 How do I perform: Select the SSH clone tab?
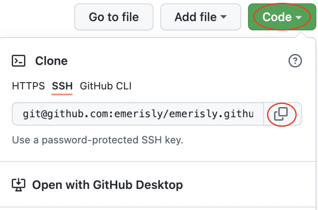[x=62, y=86]
